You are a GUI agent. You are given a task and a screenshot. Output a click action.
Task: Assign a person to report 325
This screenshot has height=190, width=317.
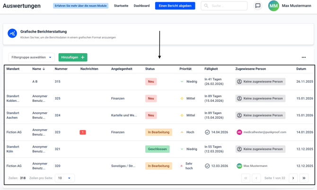click(x=260, y=99)
